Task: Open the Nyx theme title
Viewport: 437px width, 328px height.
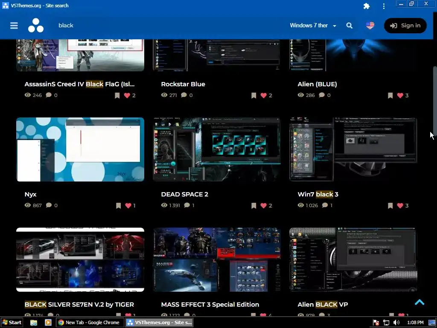Action: coord(30,194)
